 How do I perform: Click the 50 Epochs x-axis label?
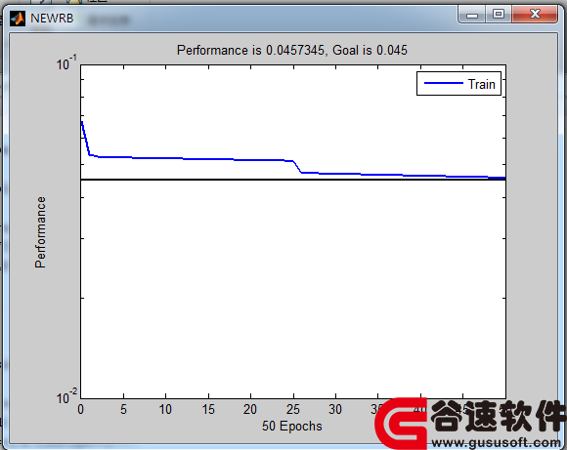point(292,427)
